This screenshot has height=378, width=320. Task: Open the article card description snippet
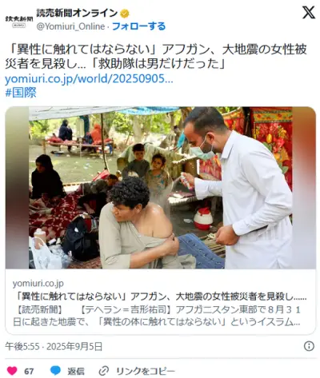point(157,316)
